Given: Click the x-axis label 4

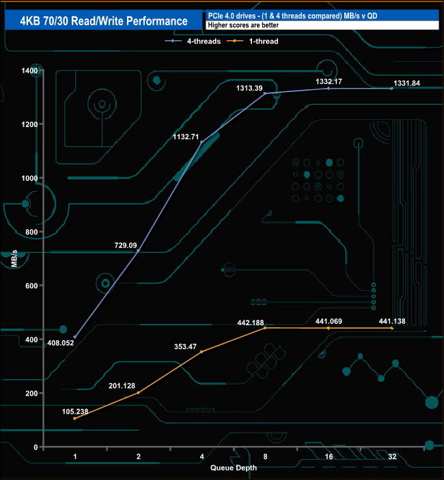Looking at the screenshot, I should click(202, 457).
